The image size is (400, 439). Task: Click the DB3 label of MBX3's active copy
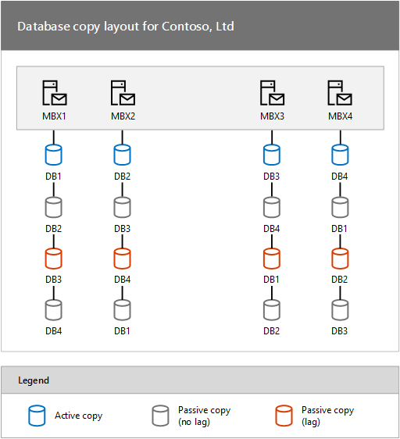pyautogui.click(x=271, y=177)
